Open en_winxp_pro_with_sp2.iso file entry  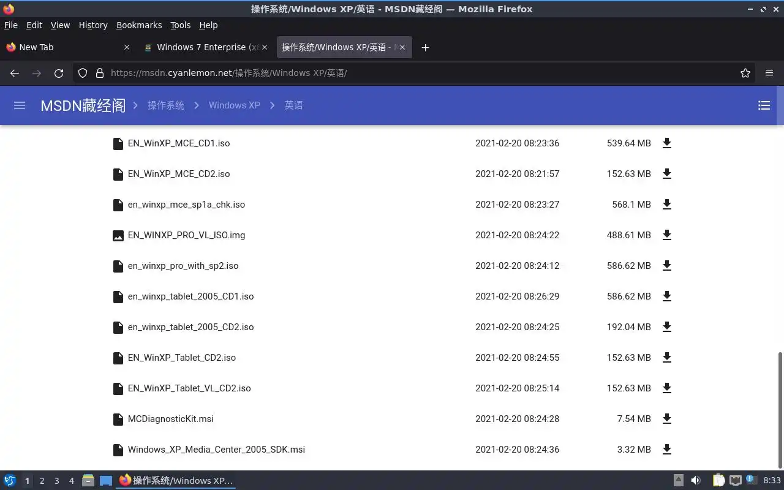[x=183, y=266]
